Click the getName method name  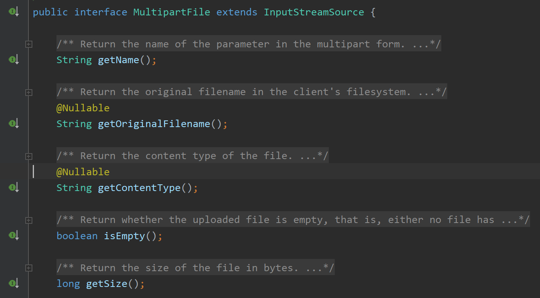click(118, 60)
